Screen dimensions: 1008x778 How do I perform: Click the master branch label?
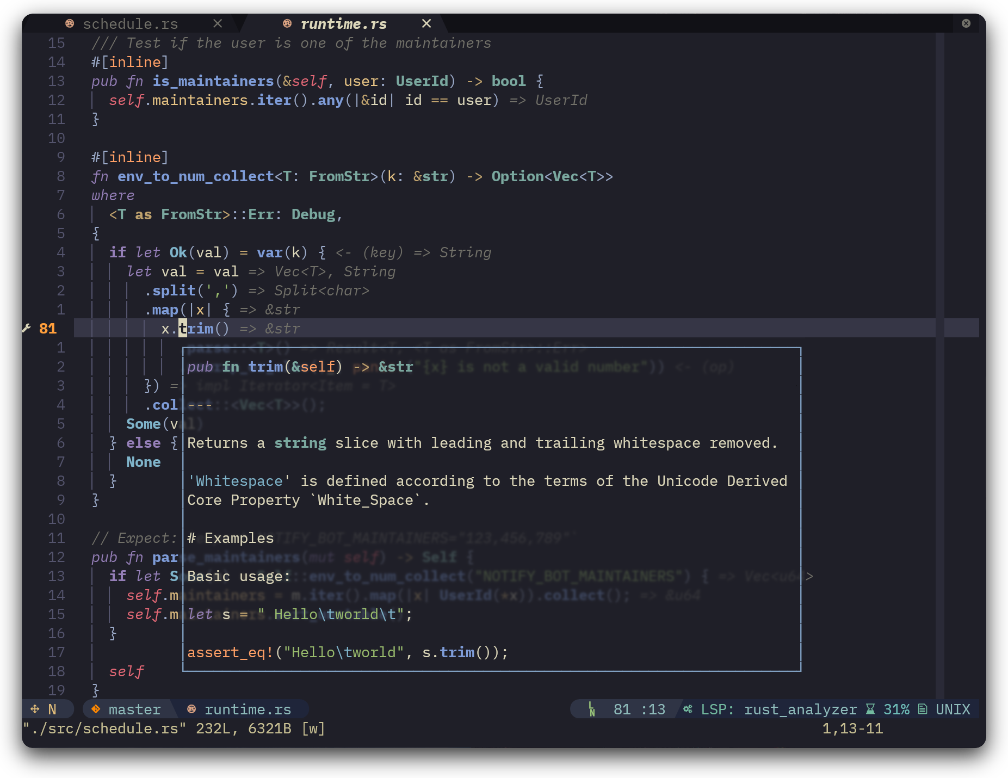pyautogui.click(x=134, y=709)
